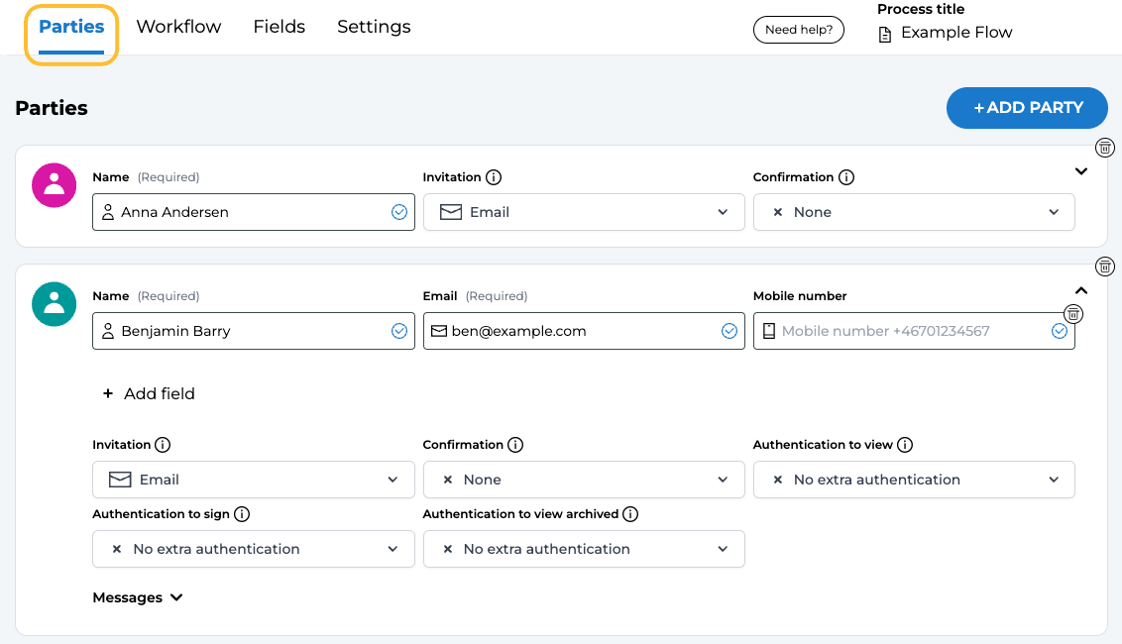The image size is (1122, 644).
Task: Expand Anna Andersen party details chevron
Action: click(1081, 171)
